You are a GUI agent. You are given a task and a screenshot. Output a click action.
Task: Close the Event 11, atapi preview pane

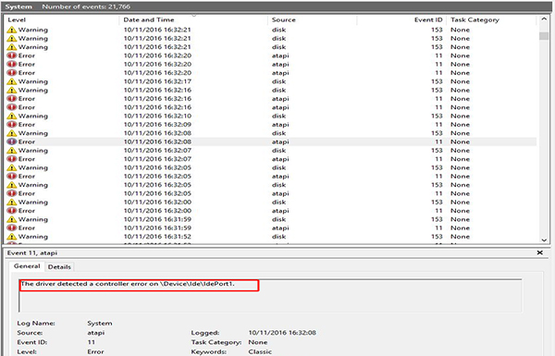click(540, 252)
